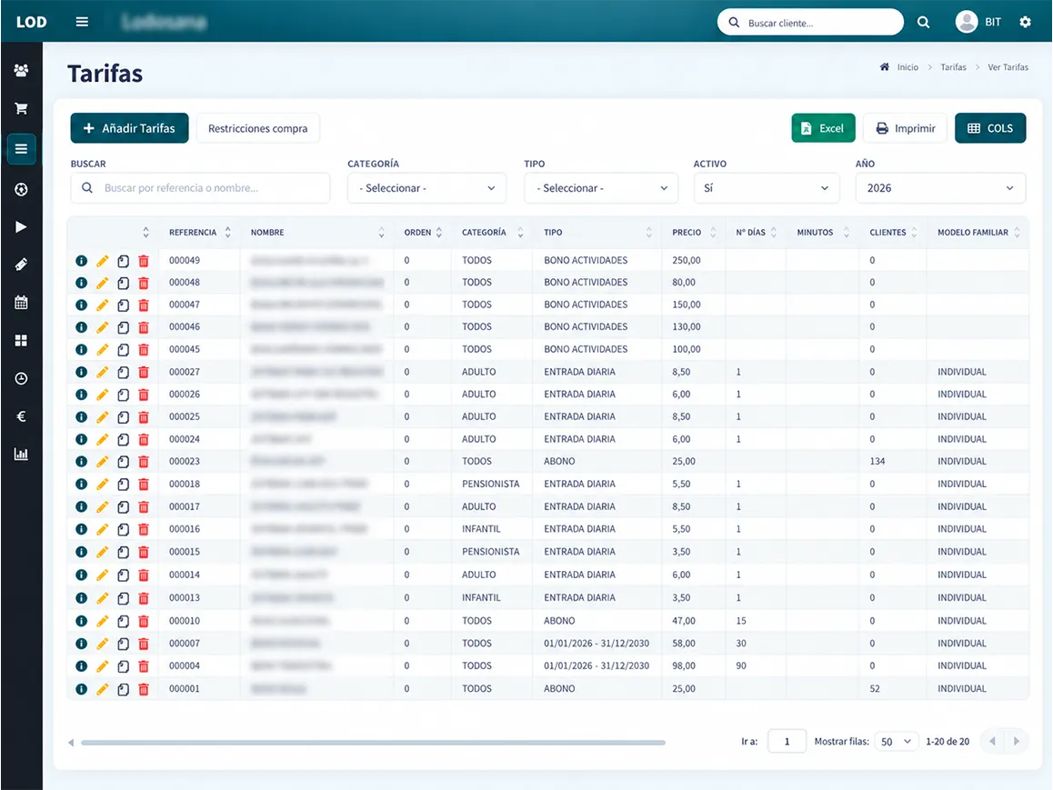Focus the Buscar por referencia search field
The image size is (1053, 790).
click(x=200, y=188)
